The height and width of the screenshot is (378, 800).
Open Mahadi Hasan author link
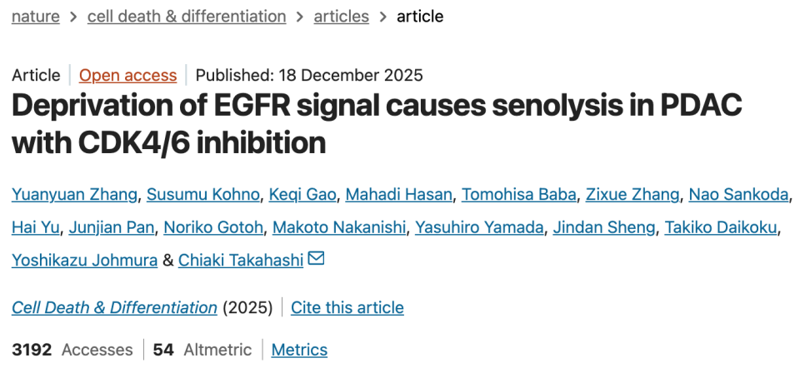click(x=399, y=194)
